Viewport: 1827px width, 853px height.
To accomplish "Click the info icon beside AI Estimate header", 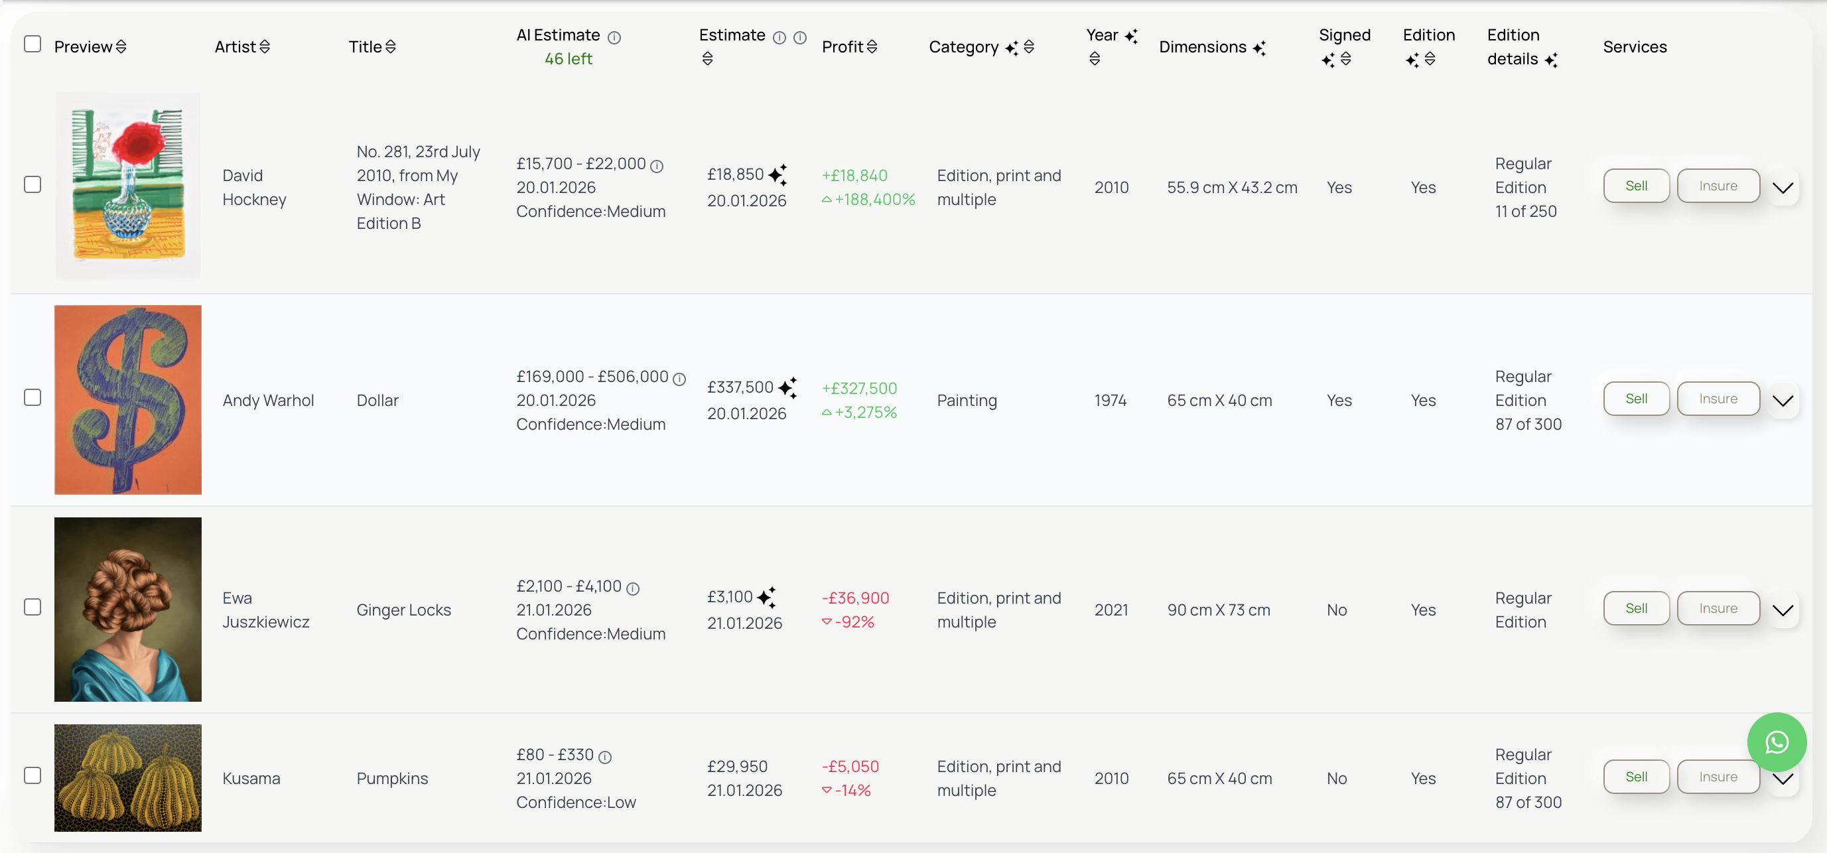I will [614, 38].
